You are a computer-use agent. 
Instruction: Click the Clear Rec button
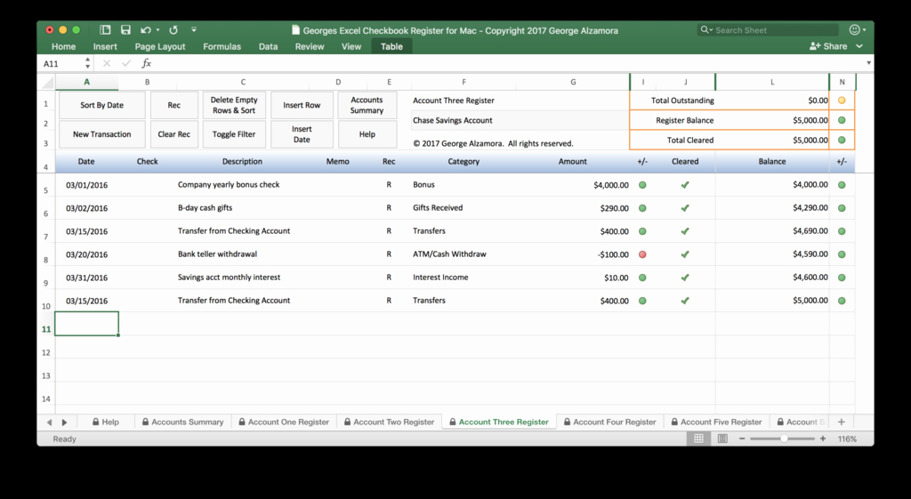tap(173, 134)
